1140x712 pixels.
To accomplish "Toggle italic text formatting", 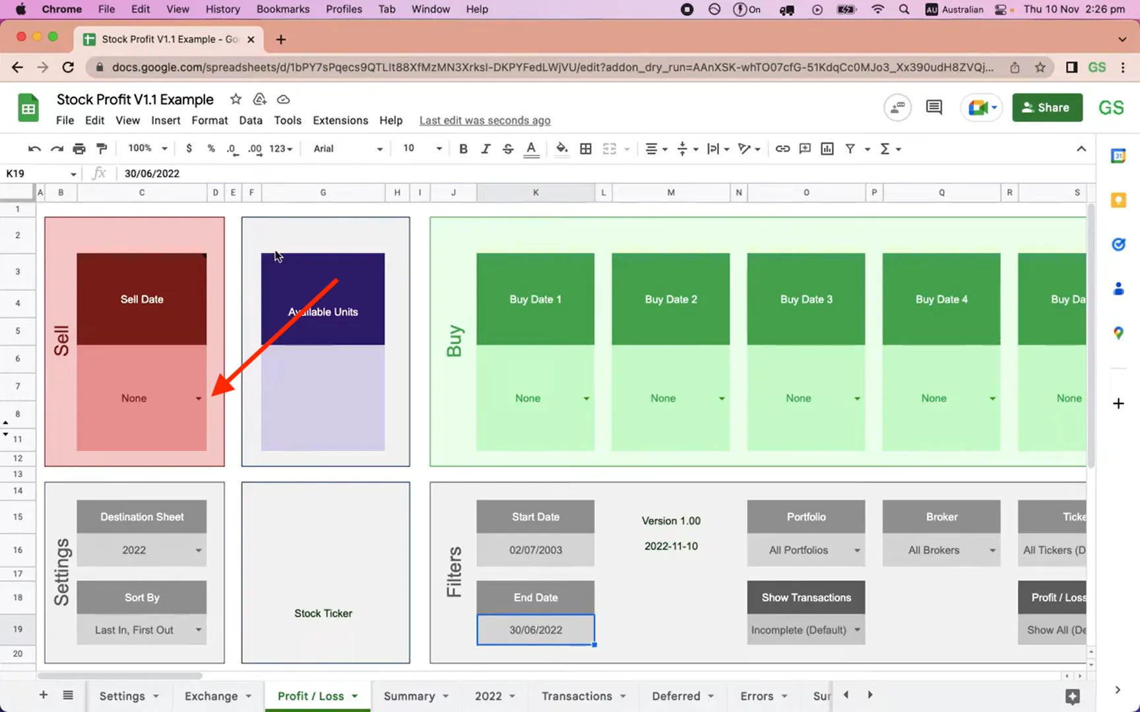I will [486, 148].
